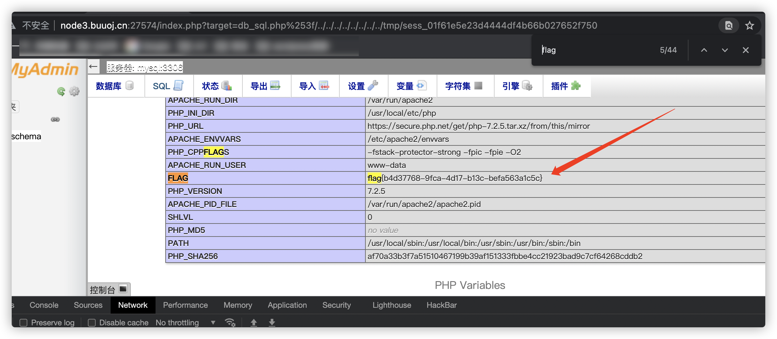The image size is (777, 339).
Task: Click the link chain icon in sidebar
Action: pyautogui.click(x=55, y=119)
